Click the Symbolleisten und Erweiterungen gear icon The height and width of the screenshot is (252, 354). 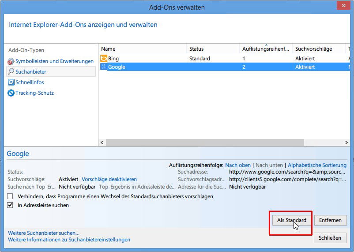coord(11,61)
